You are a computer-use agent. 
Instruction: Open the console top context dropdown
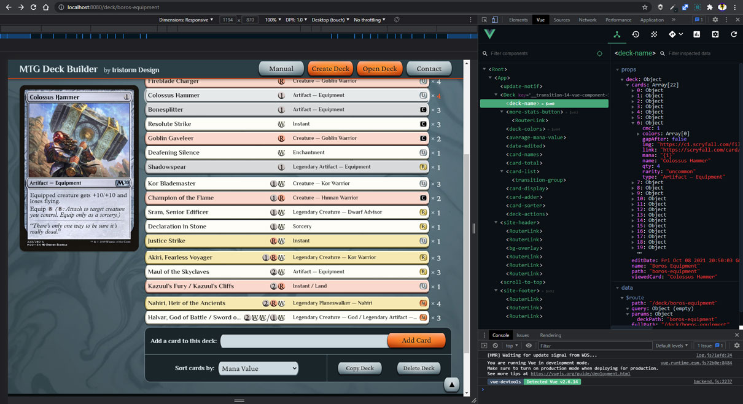click(512, 346)
